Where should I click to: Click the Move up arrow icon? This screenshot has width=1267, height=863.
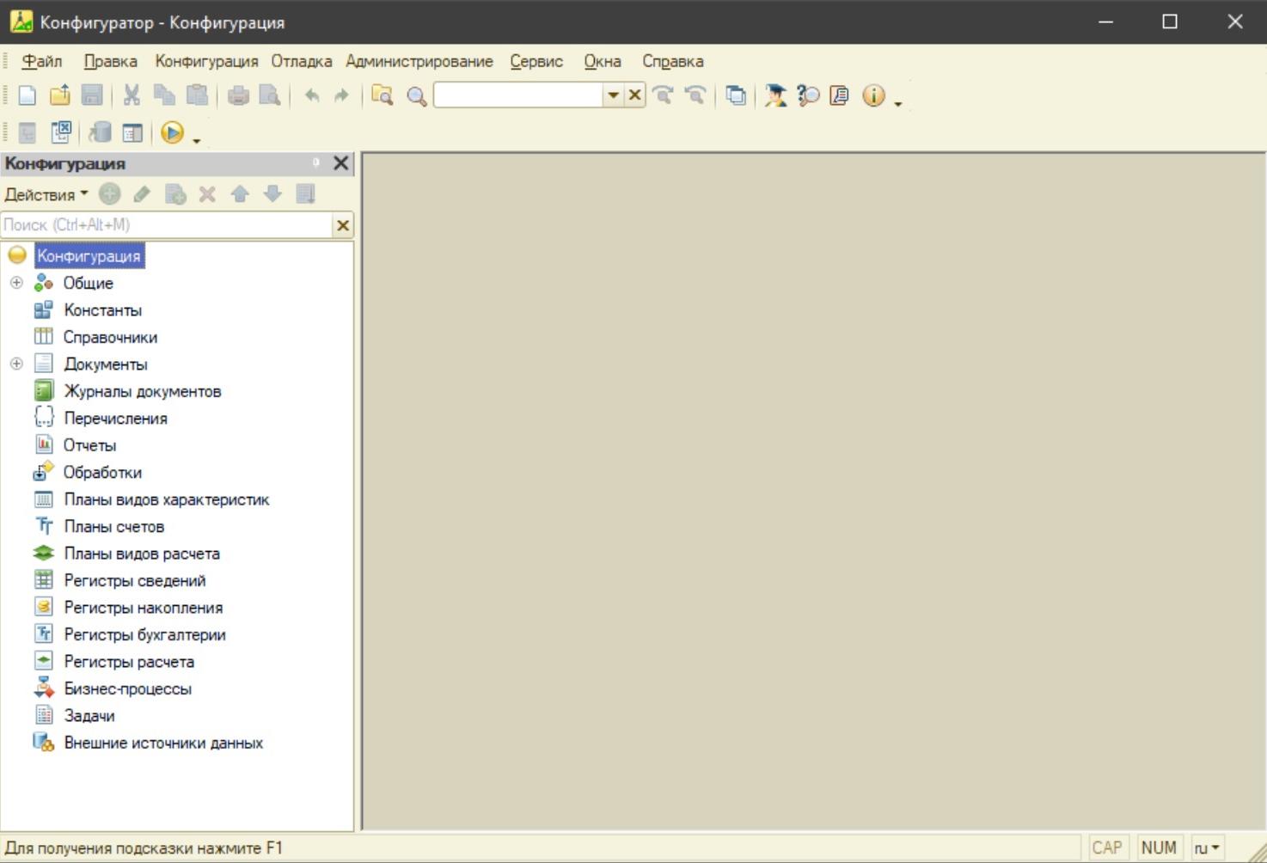pos(240,194)
